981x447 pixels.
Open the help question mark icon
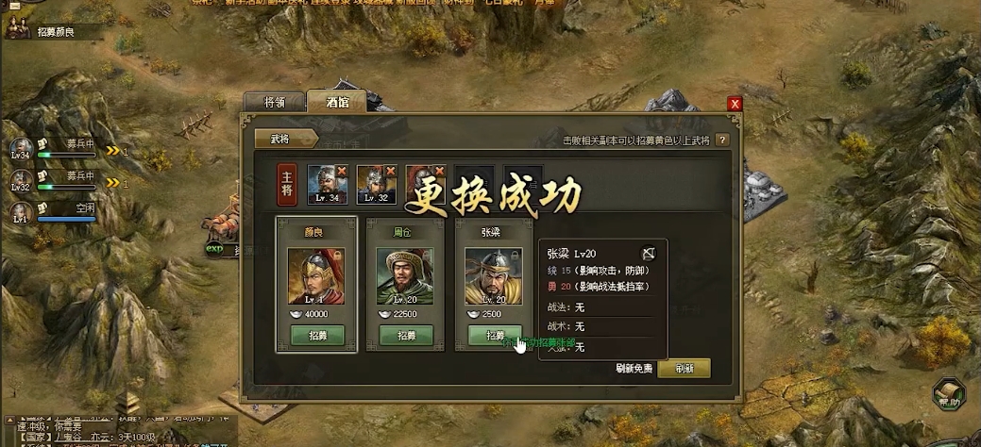[x=722, y=140]
